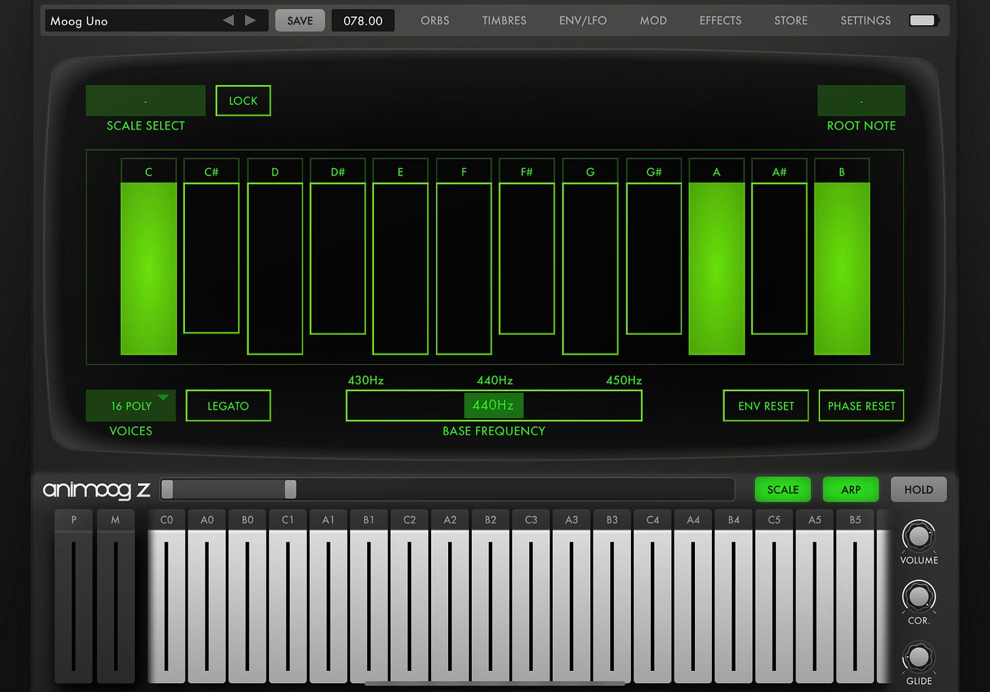990x692 pixels.
Task: Click the COR. knob
Action: tap(919, 596)
